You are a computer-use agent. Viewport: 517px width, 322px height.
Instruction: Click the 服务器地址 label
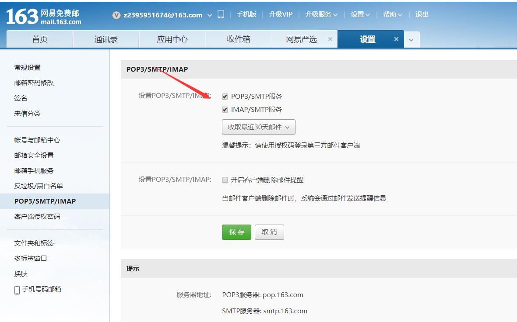point(194,295)
